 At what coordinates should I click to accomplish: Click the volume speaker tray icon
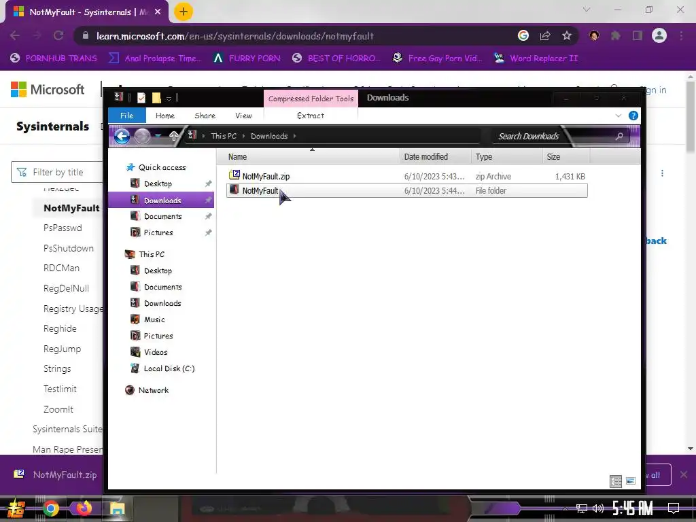click(x=598, y=508)
